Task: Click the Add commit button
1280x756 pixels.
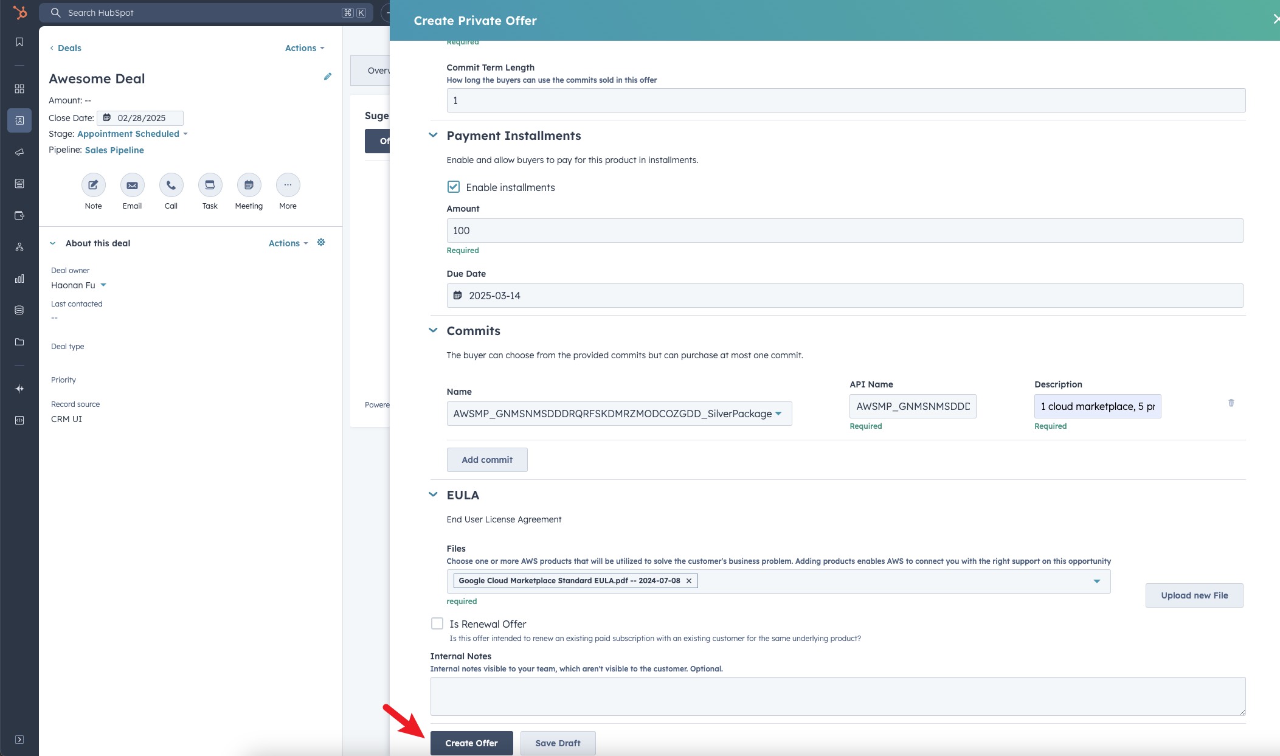Action: (486, 460)
